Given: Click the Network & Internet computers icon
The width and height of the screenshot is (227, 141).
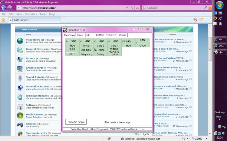Looking at the screenshot, I should pyautogui.click(x=20, y=87).
